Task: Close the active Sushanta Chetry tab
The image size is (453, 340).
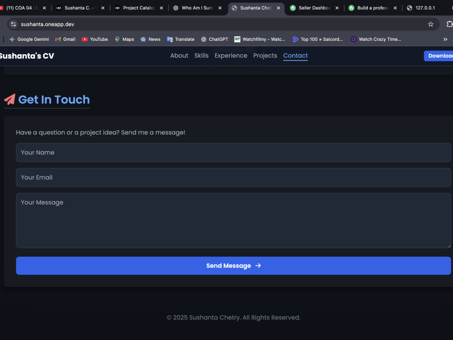Action: [x=279, y=8]
